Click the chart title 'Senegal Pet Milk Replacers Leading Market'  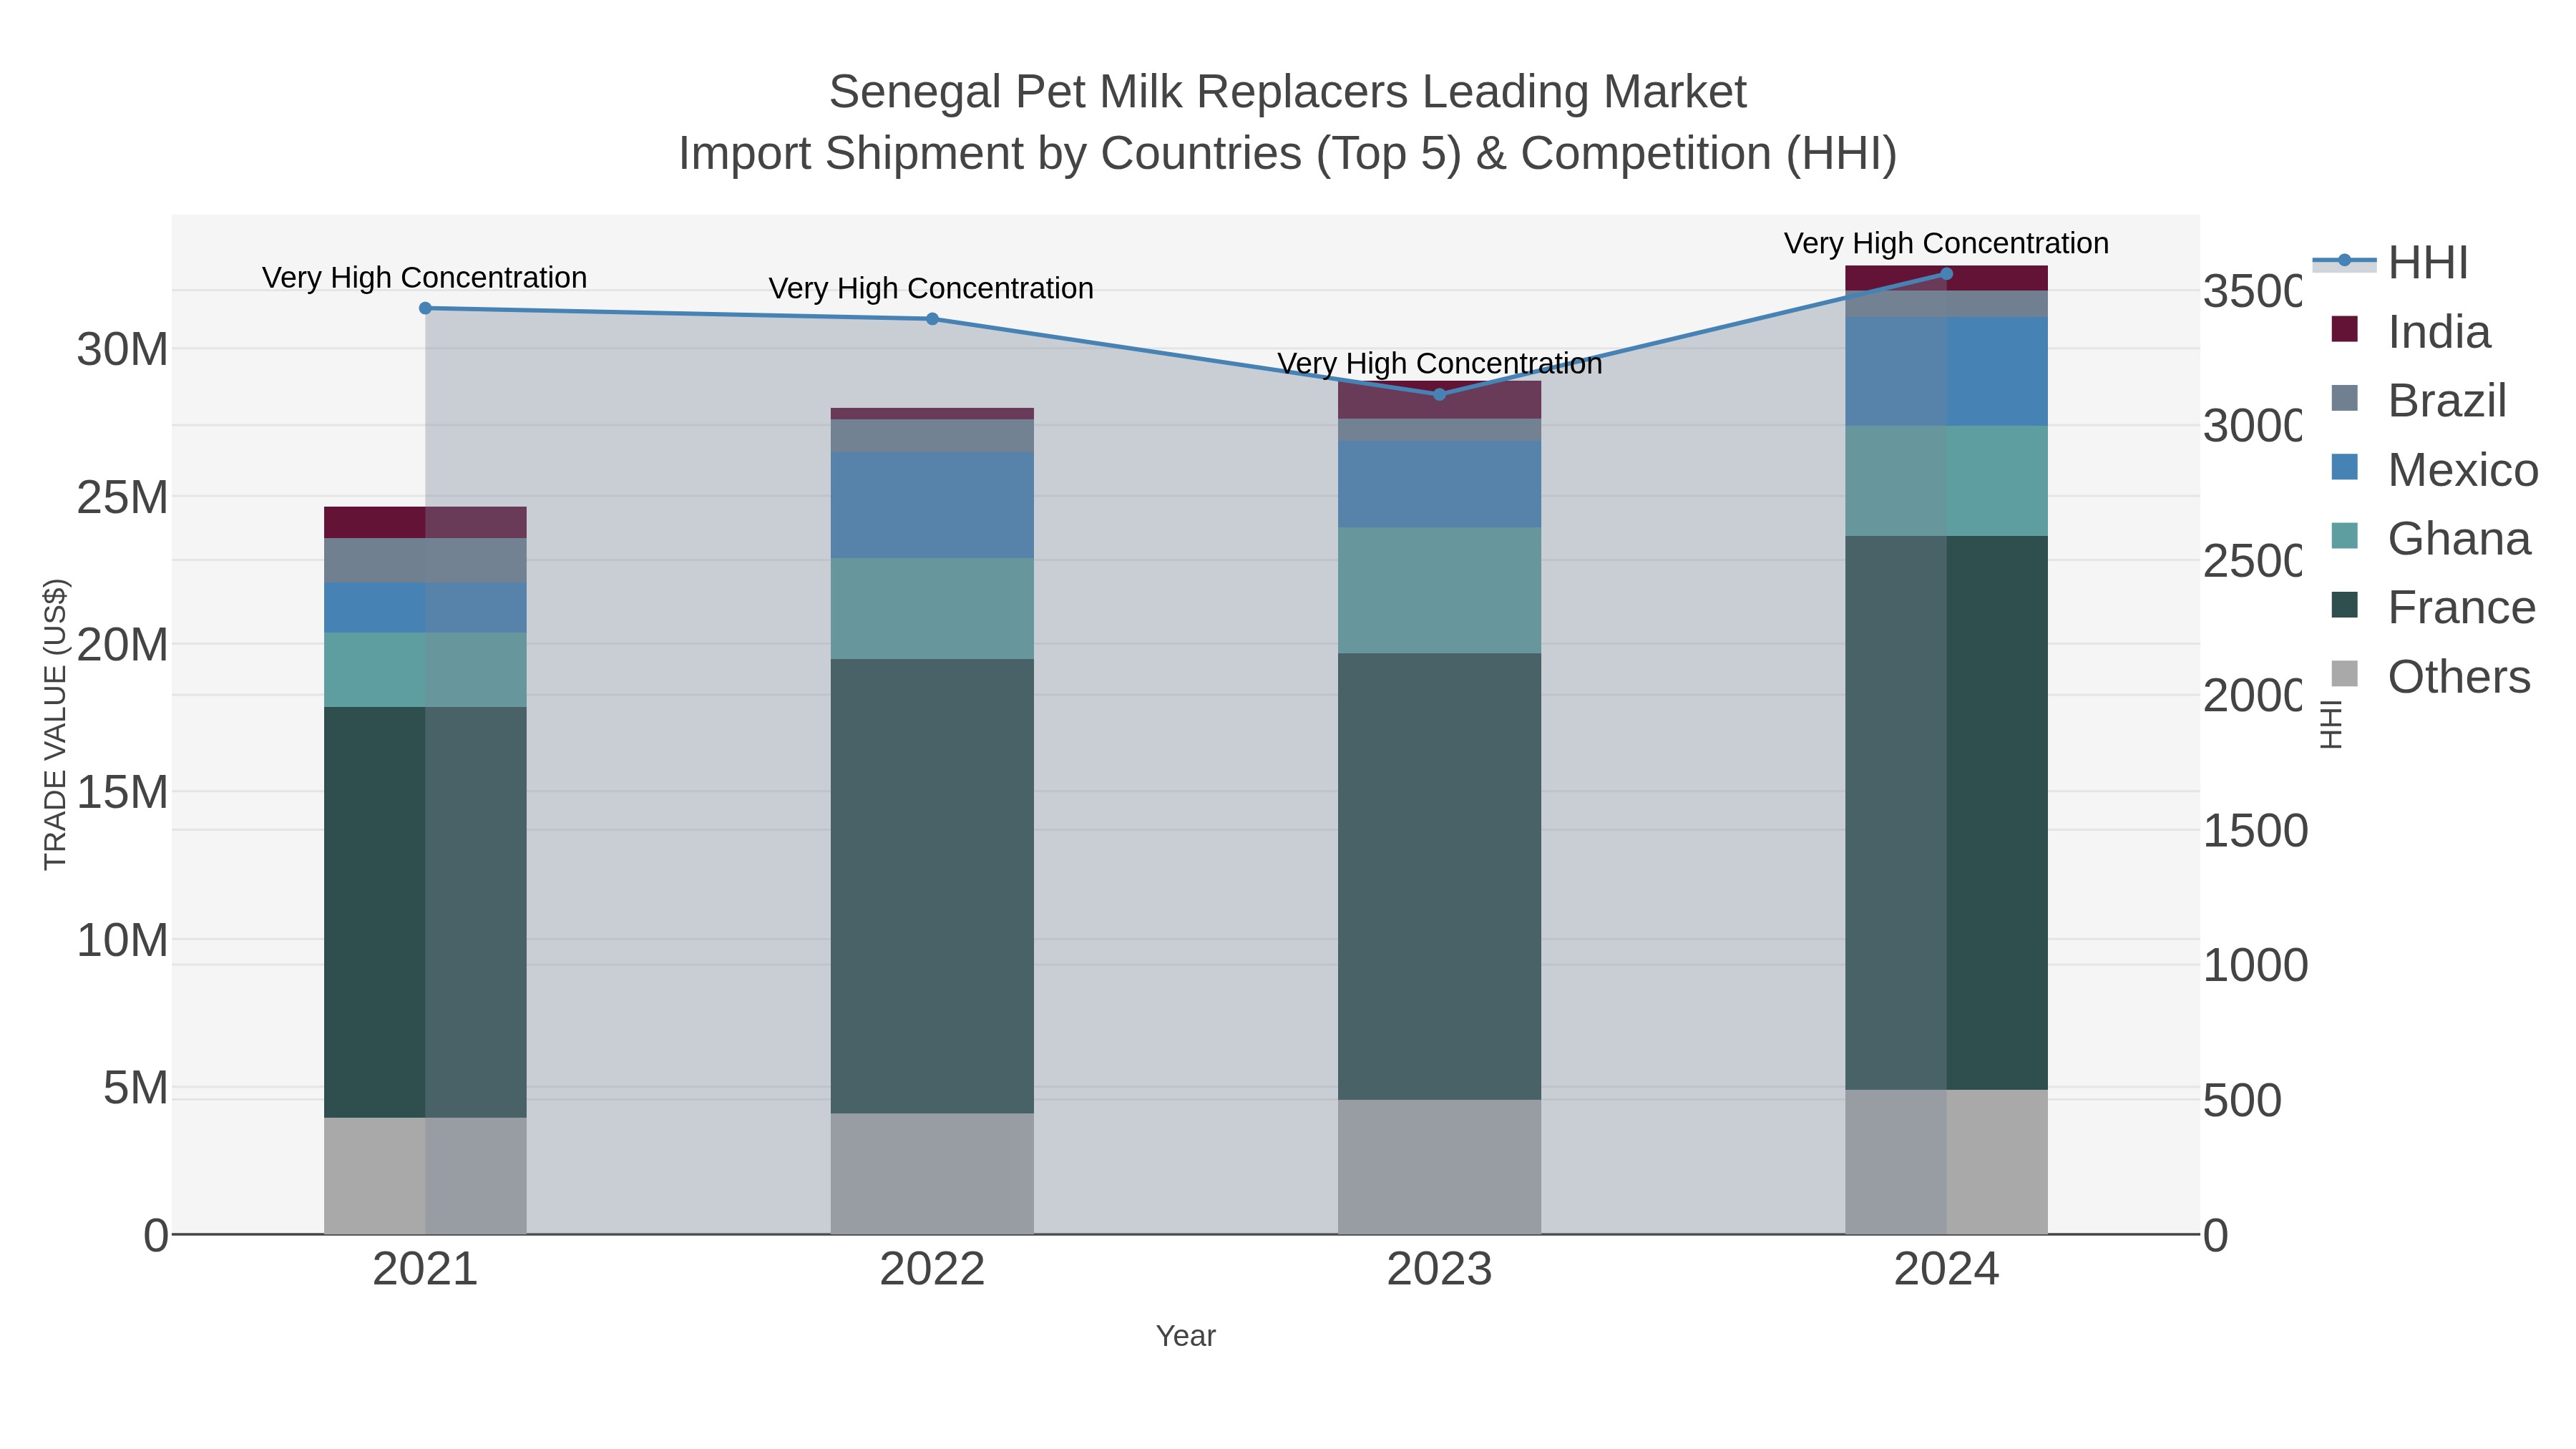click(1287, 92)
